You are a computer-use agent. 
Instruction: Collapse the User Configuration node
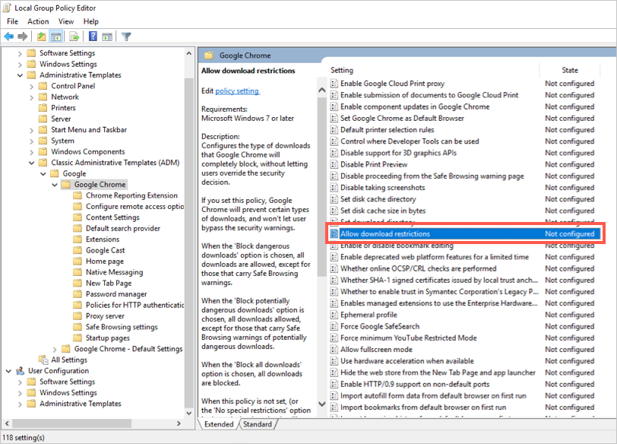click(x=8, y=371)
